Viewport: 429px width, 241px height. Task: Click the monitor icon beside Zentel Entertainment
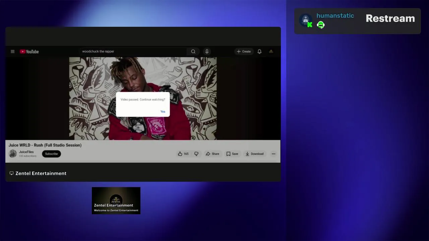(11, 173)
